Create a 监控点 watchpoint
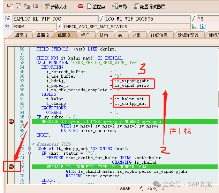Image resolution: width=219 pixels, height=193 pixels. [96, 6]
